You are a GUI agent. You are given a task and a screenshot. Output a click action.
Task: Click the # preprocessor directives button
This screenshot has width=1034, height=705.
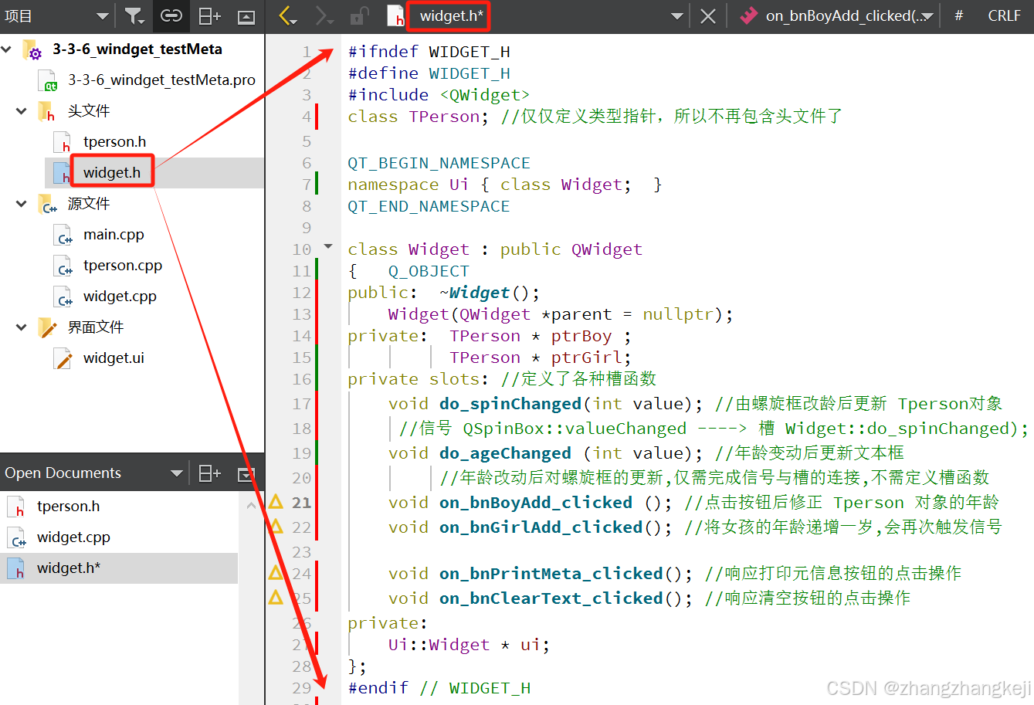(958, 15)
